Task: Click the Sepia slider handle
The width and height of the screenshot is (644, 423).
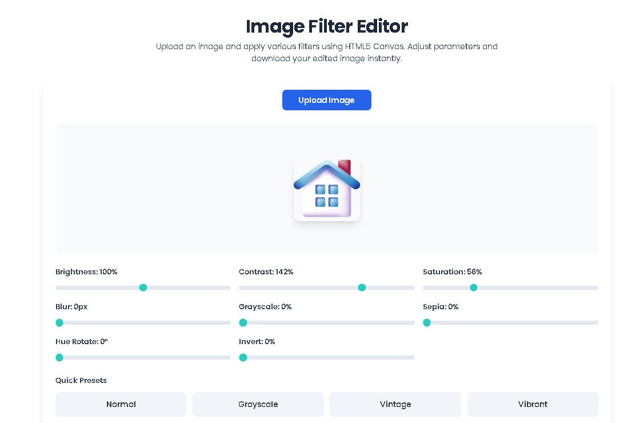Action: pyautogui.click(x=427, y=322)
